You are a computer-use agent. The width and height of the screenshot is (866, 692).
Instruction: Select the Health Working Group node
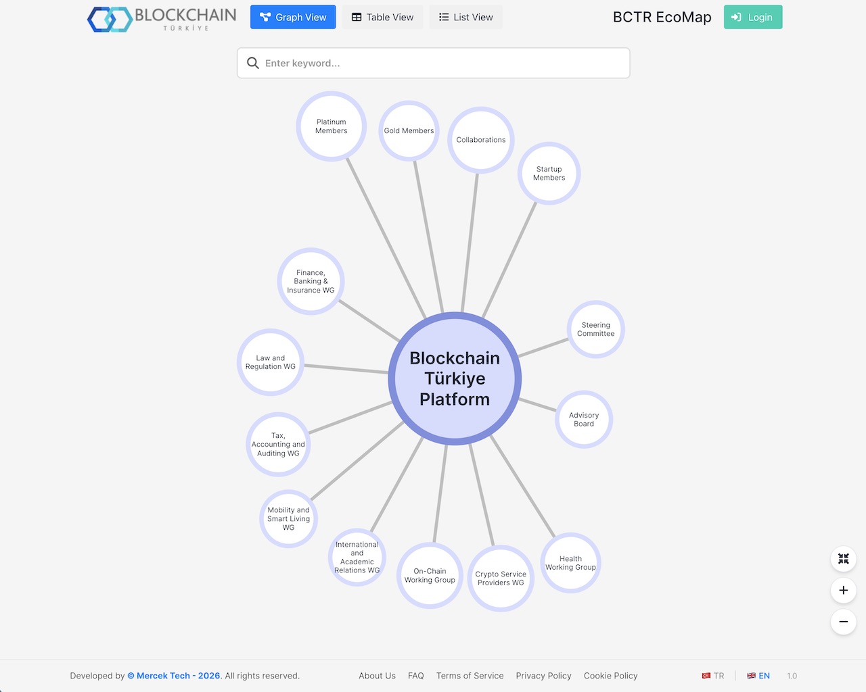(x=571, y=563)
